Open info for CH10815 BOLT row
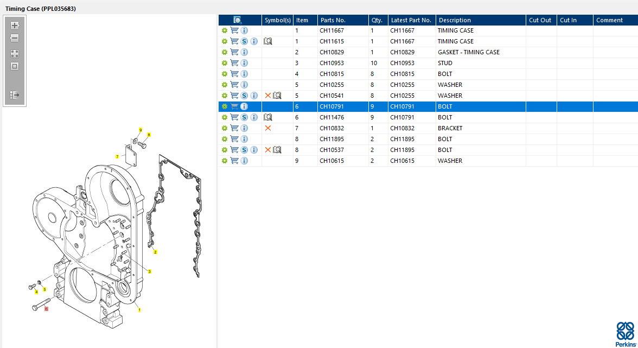638x348 pixels. pyautogui.click(x=244, y=74)
